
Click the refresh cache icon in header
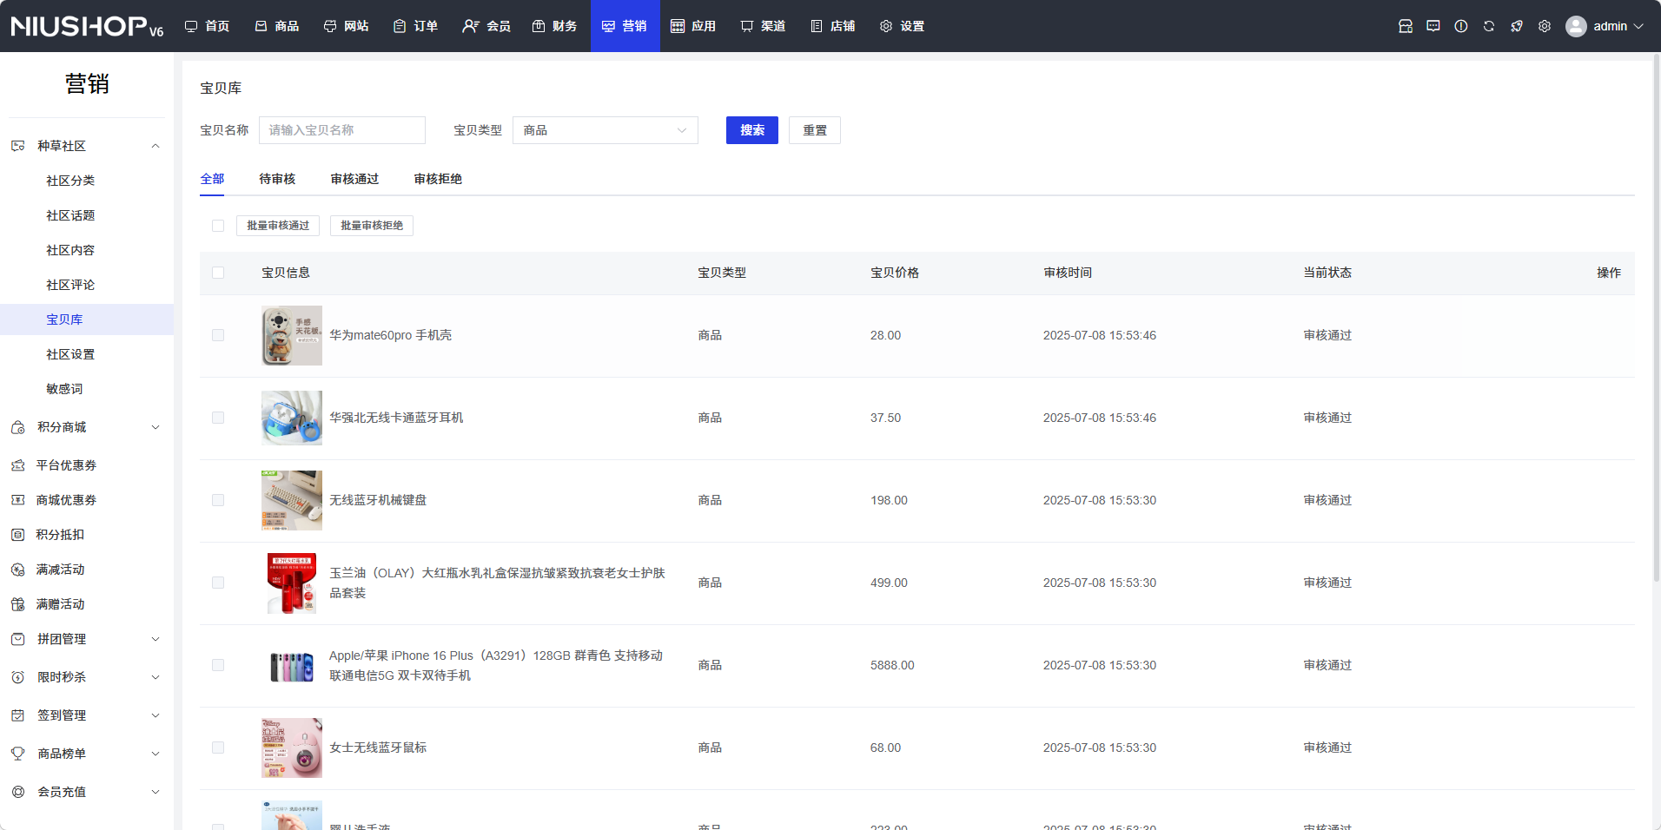1489,26
